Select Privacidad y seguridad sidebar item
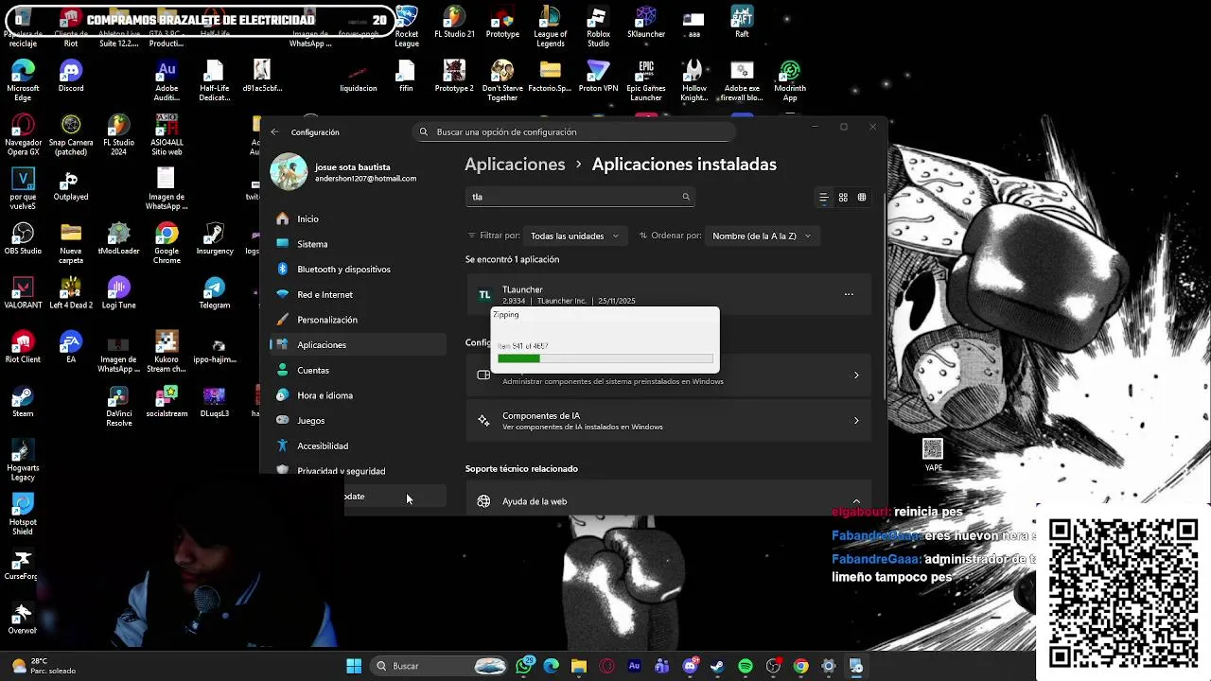Screen dimensions: 1211x681 358,471
